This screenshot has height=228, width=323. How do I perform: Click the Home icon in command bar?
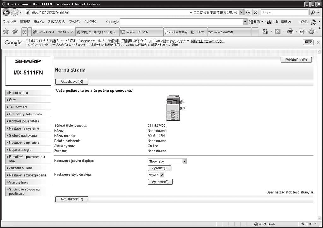(266, 31)
